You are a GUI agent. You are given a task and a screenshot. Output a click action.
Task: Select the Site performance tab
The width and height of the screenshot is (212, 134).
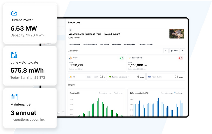coord(90,45)
